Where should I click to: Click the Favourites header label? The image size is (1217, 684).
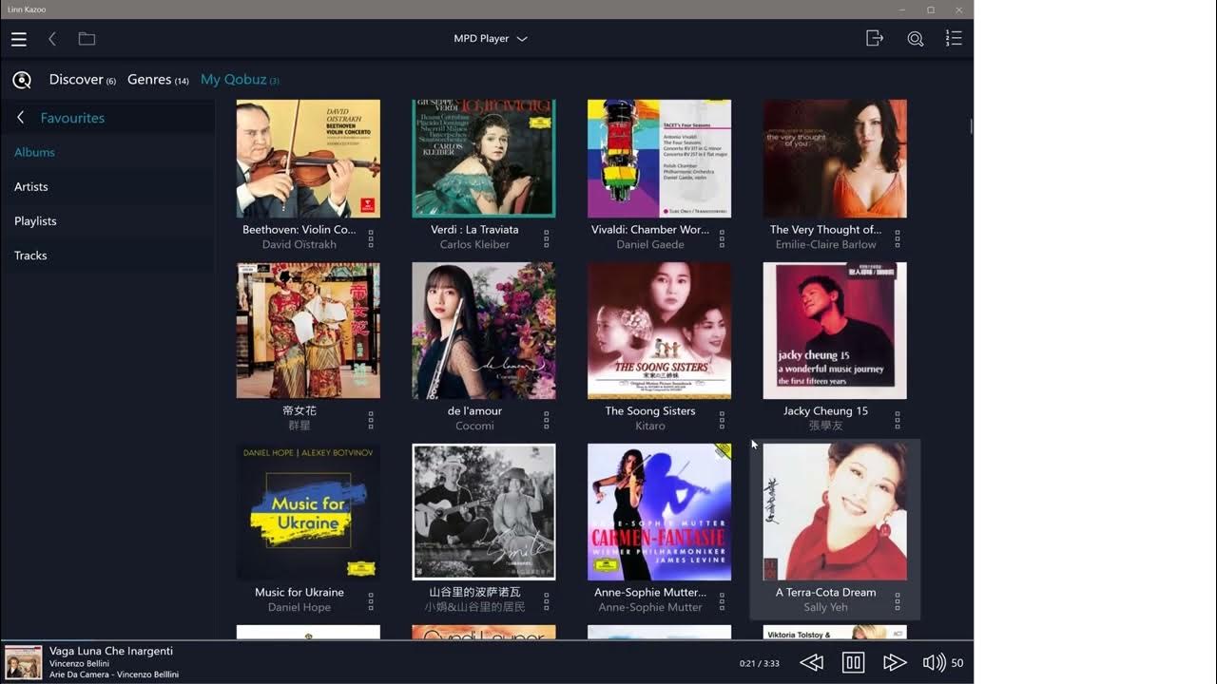[x=72, y=118]
